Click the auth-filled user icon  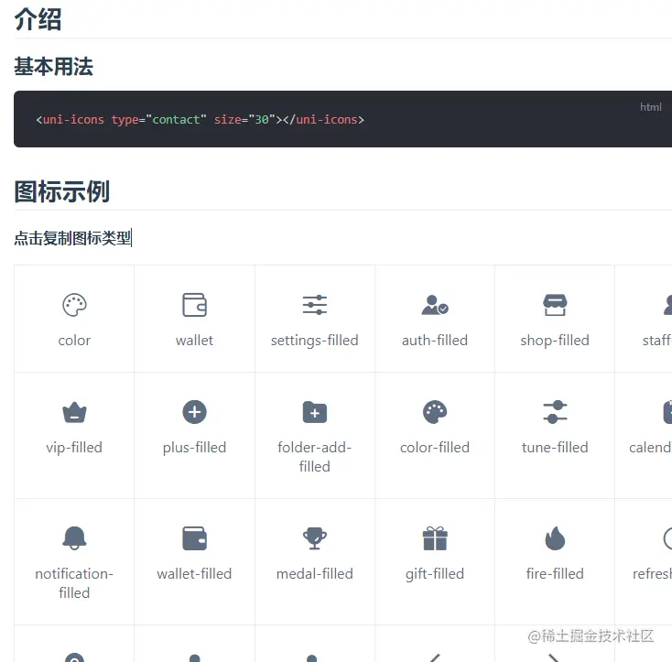tap(435, 305)
